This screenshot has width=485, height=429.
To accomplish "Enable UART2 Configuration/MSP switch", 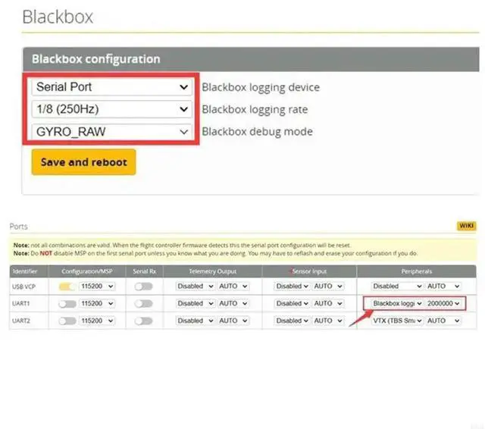I will click(x=68, y=321).
